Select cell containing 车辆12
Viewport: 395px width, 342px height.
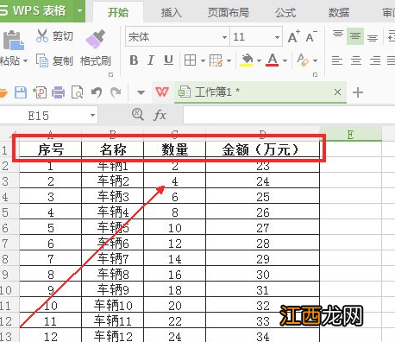click(112, 336)
